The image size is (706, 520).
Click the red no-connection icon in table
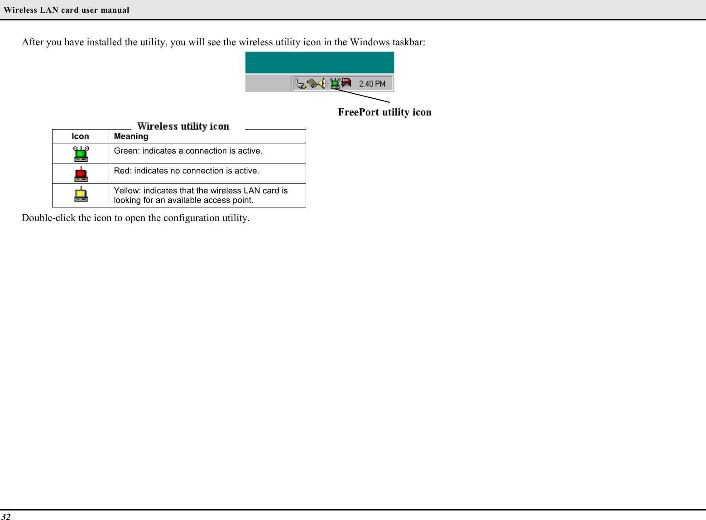click(x=81, y=174)
